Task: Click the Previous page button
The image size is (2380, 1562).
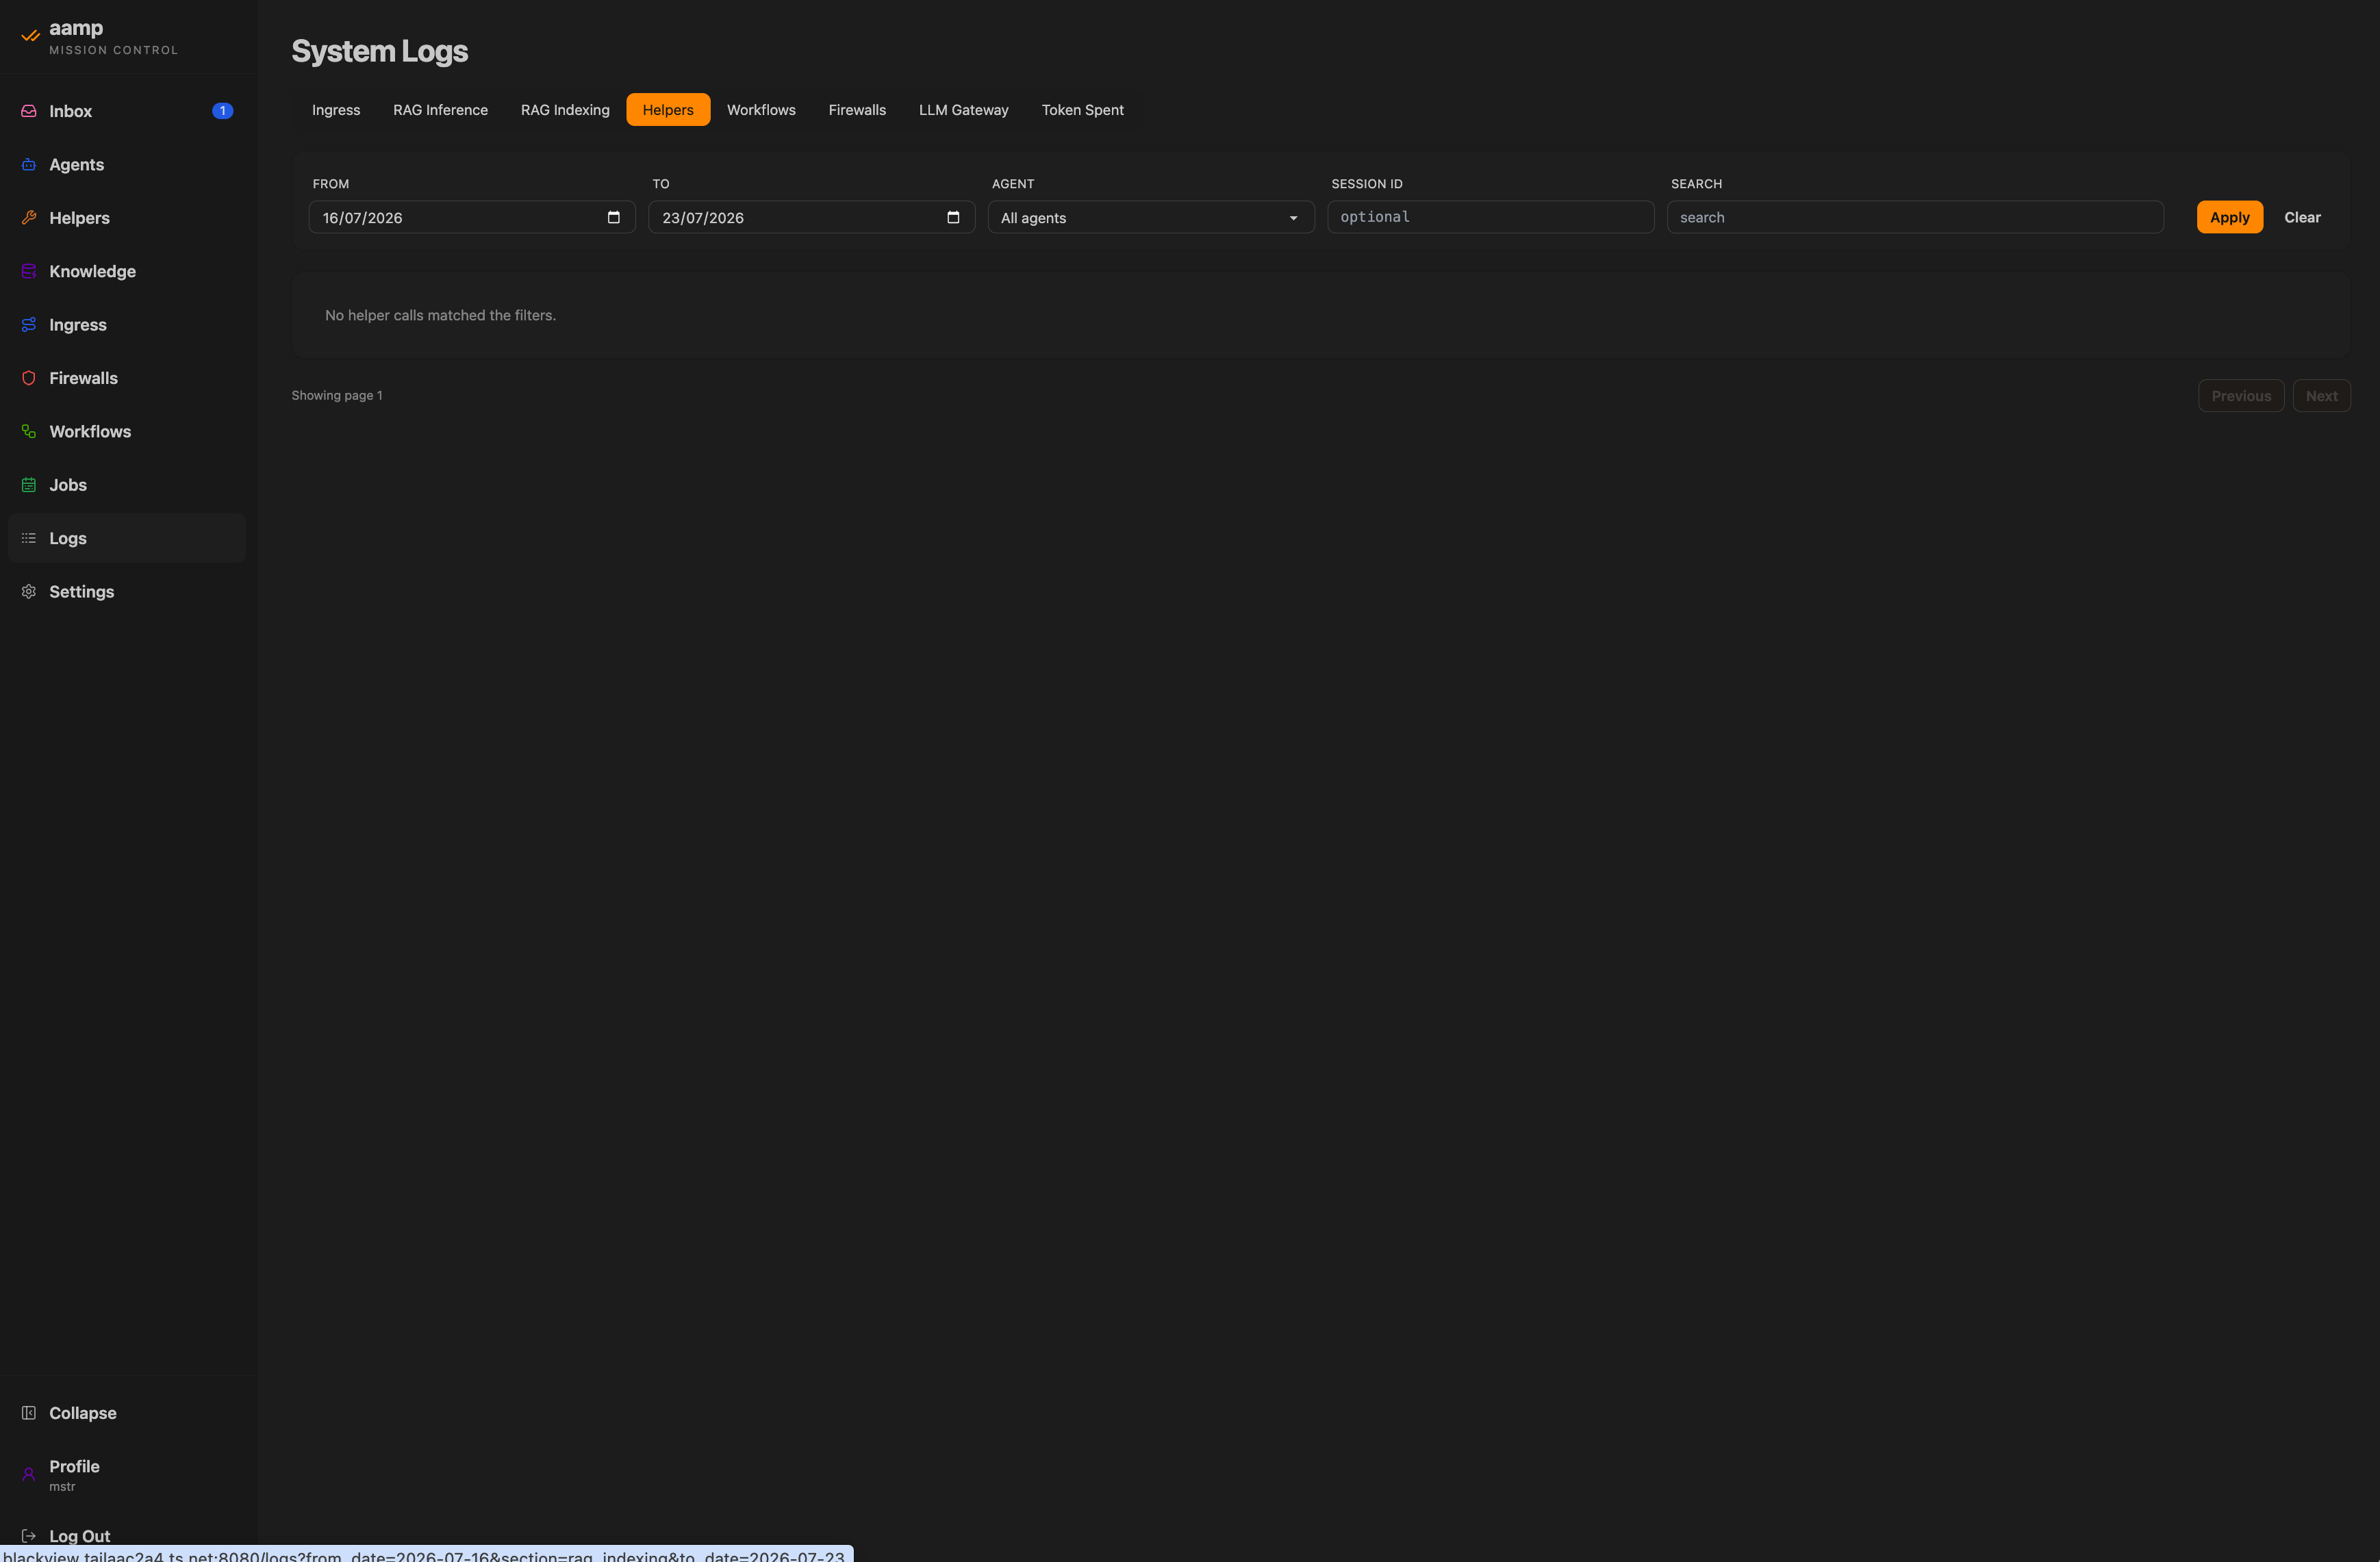Action: click(2241, 396)
